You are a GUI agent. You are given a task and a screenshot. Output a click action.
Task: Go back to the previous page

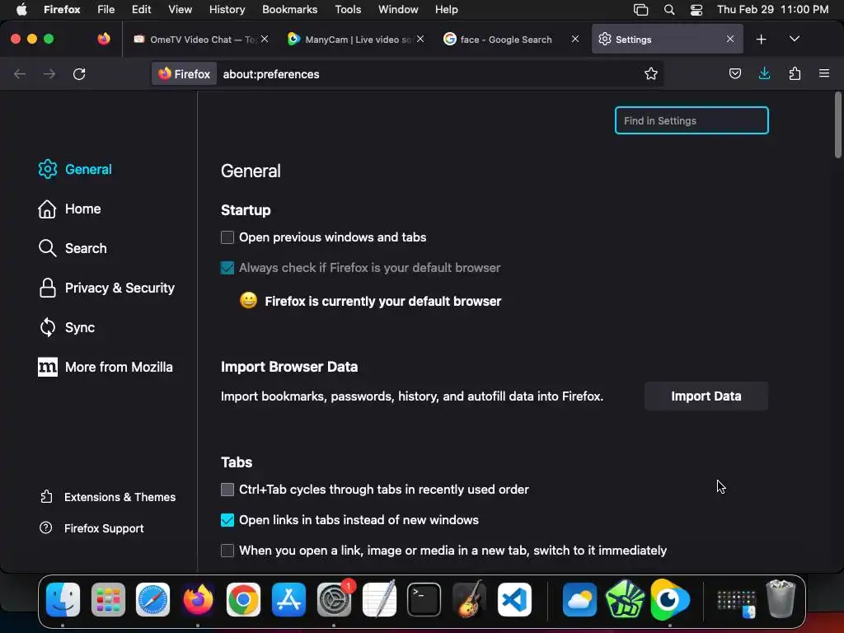point(20,73)
